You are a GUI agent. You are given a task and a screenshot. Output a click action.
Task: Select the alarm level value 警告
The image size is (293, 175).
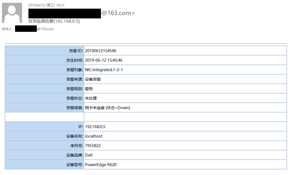89,89
